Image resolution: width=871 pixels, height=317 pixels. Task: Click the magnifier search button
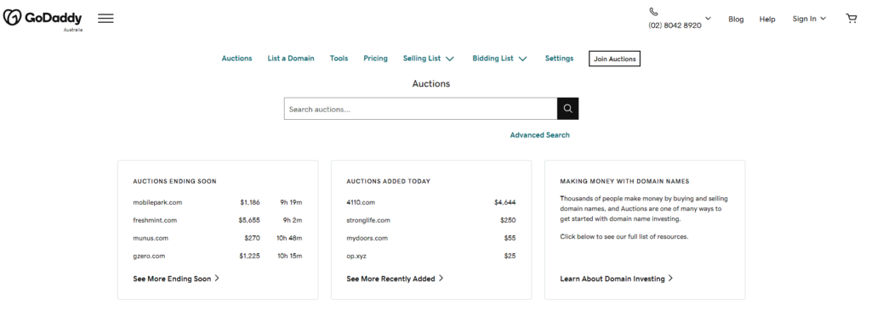click(567, 109)
